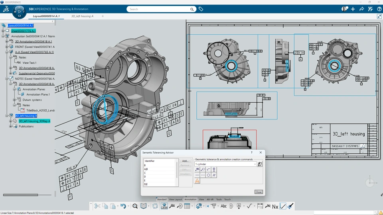Click the Table icon in bottom toolbar
This screenshot has height=215, width=383.
(x=187, y=206)
